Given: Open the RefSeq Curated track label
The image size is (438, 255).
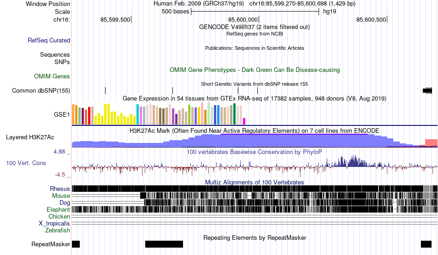Looking at the screenshot, I should point(49,41).
